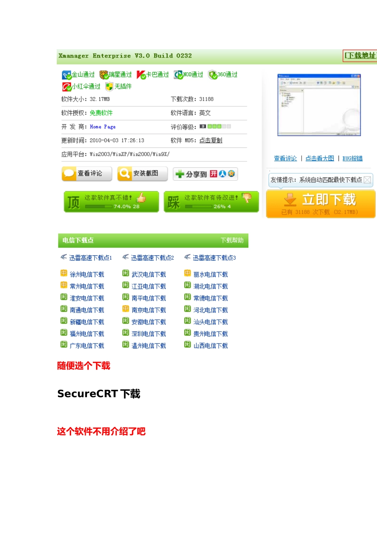Open the BUG报错 link
This screenshot has height=533, width=377.
click(x=352, y=158)
